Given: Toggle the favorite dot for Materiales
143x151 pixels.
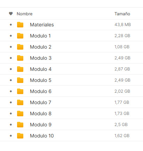Looking at the screenshot, I should pos(11,25).
